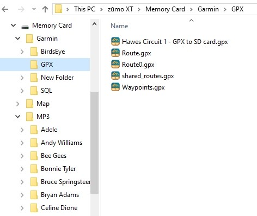Click the Waypoints.gpx file icon

[x=115, y=87]
